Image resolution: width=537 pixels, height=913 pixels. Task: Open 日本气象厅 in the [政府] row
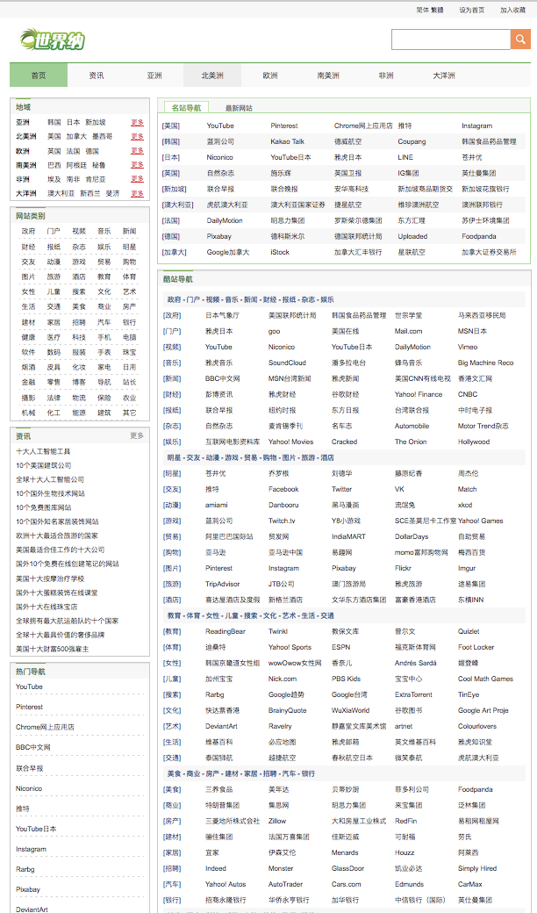click(222, 315)
